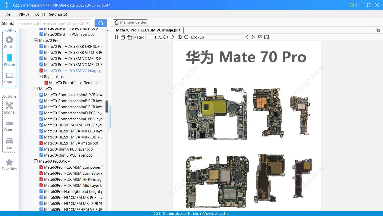Open the Tool(T) menu
383x216 pixels.
(x=39, y=14)
